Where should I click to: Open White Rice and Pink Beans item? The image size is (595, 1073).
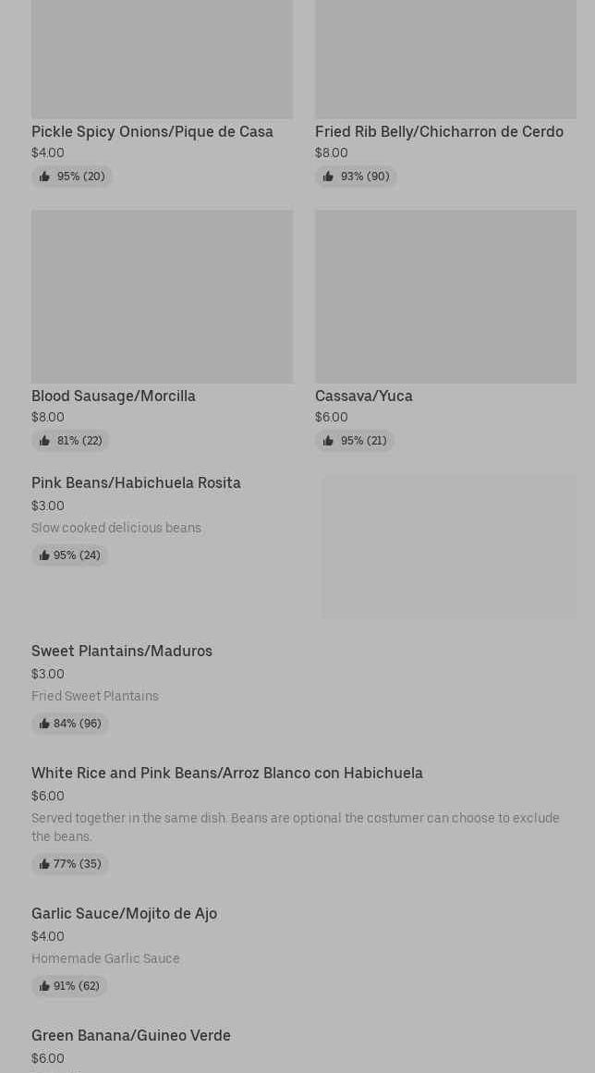[227, 773]
